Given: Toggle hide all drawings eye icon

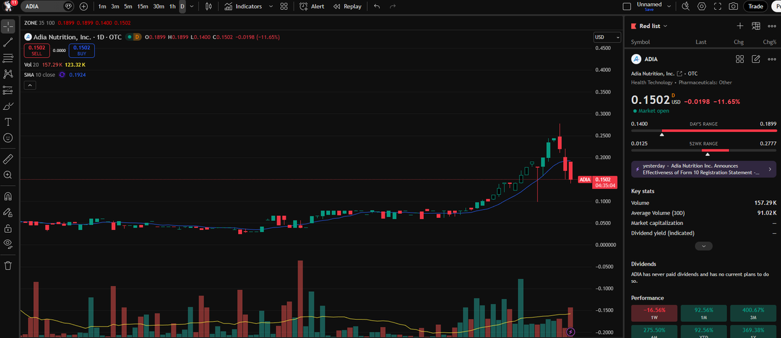Looking at the screenshot, I should pyautogui.click(x=8, y=244).
